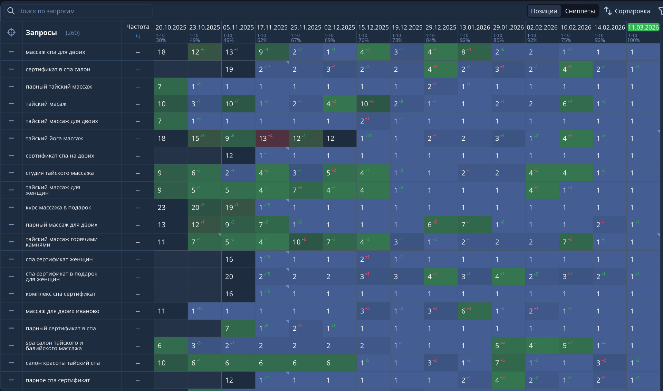Click minus icon beside 'курс массажа в подарок'
The image size is (663, 391).
[x=11, y=208]
